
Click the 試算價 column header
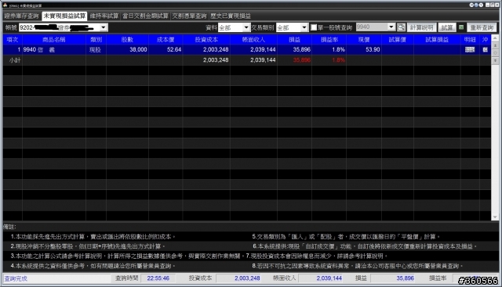coord(398,40)
